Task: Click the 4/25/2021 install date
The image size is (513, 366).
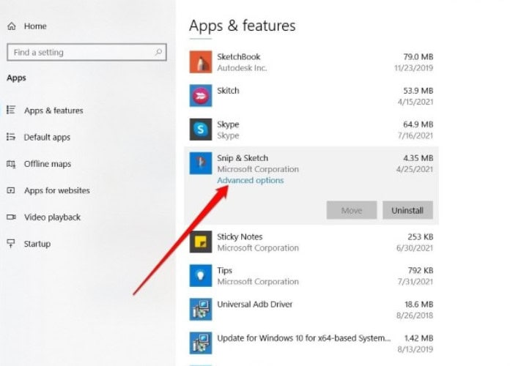Action: pyautogui.click(x=415, y=169)
